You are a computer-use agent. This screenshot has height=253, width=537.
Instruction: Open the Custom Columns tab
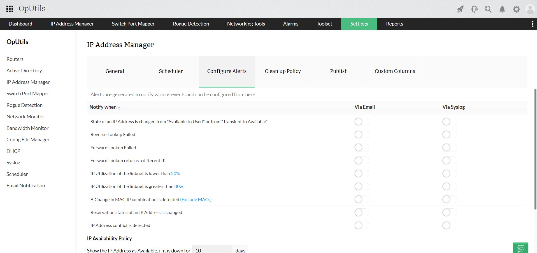395,71
